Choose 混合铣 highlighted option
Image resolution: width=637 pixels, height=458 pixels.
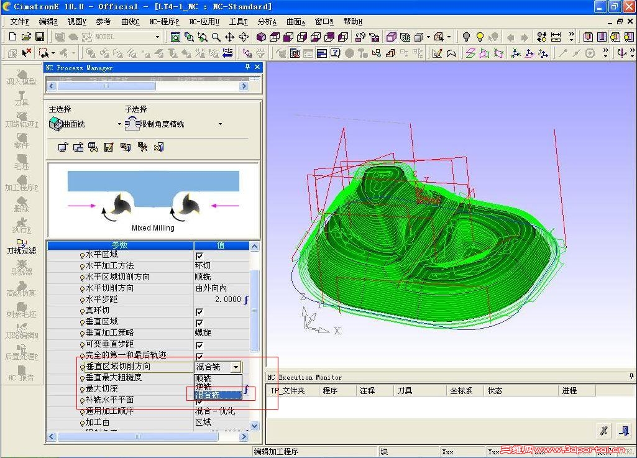point(218,395)
